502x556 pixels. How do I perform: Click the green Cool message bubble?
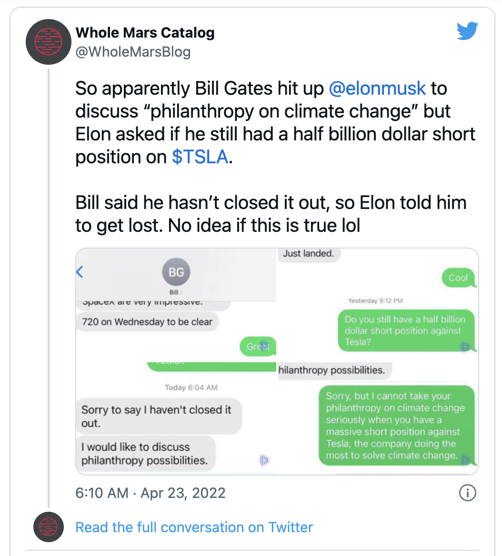[458, 278]
